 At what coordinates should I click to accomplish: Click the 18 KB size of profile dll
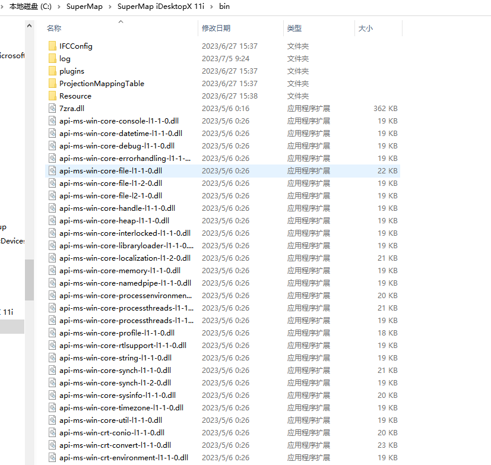point(388,333)
